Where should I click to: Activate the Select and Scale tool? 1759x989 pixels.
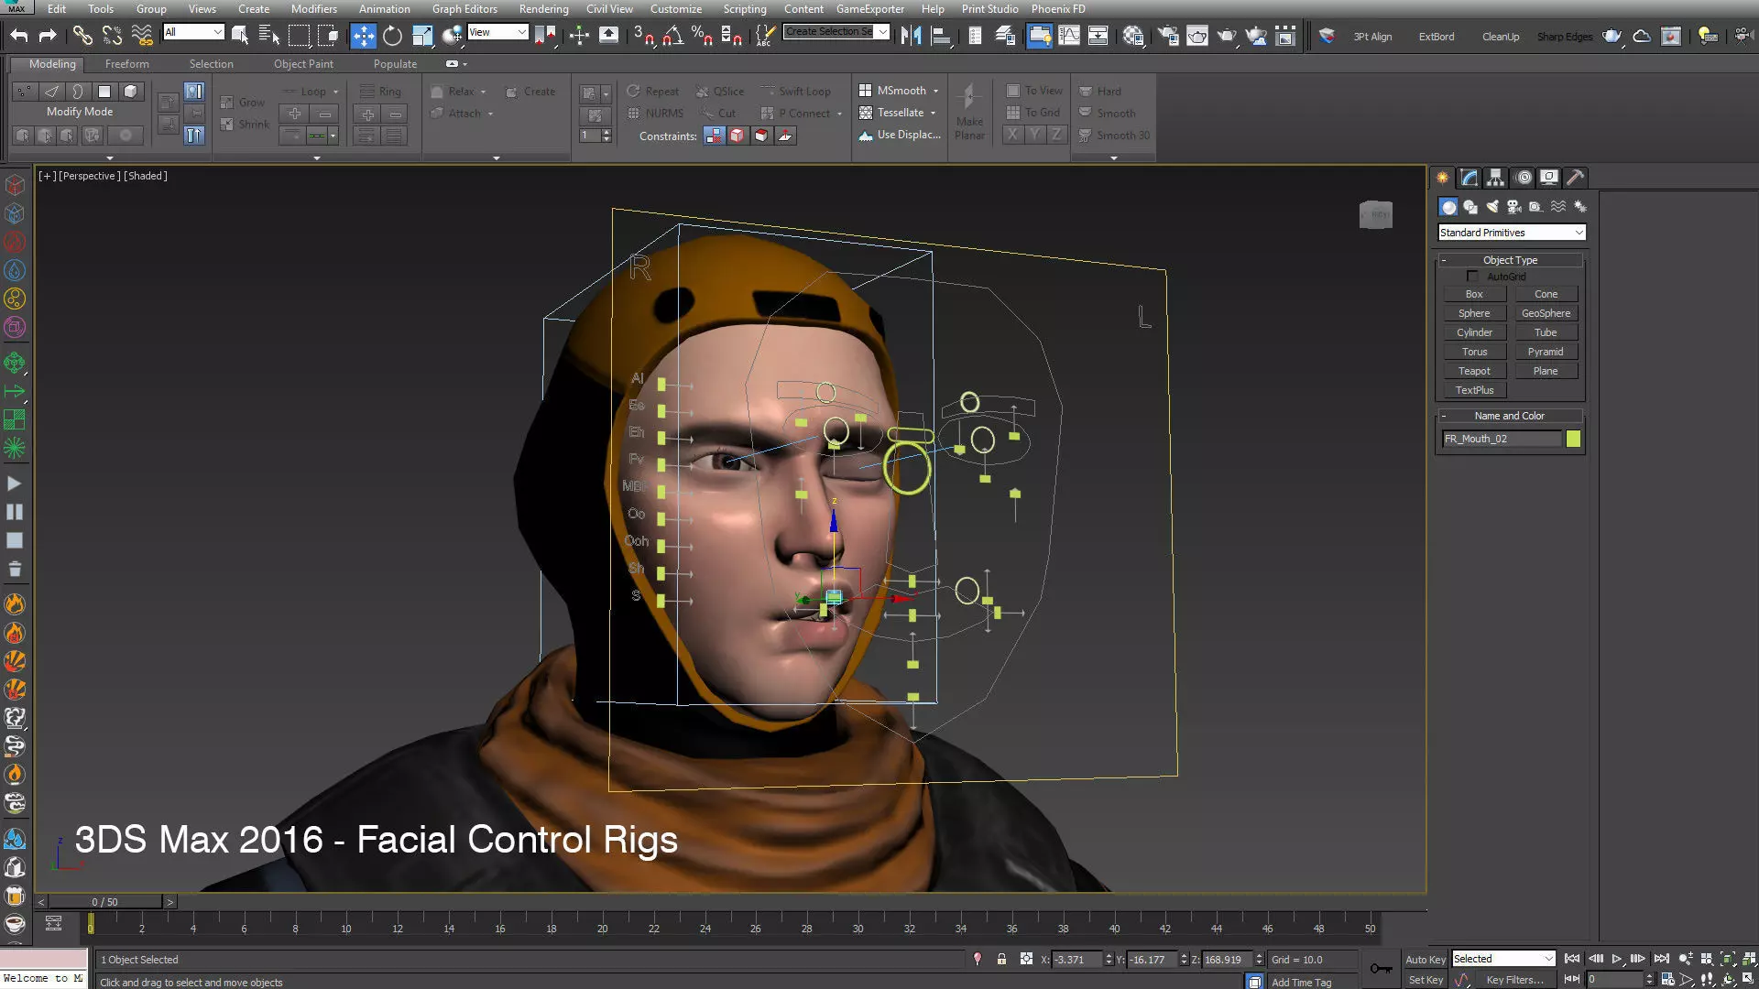tap(422, 36)
